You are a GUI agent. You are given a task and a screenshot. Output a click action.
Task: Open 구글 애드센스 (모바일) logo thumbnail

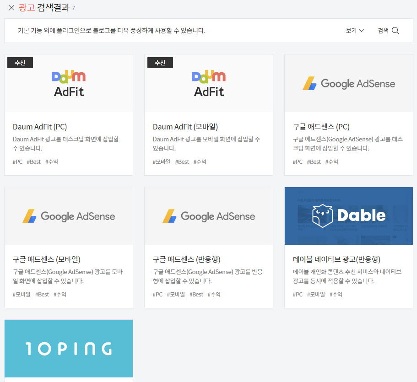69,216
